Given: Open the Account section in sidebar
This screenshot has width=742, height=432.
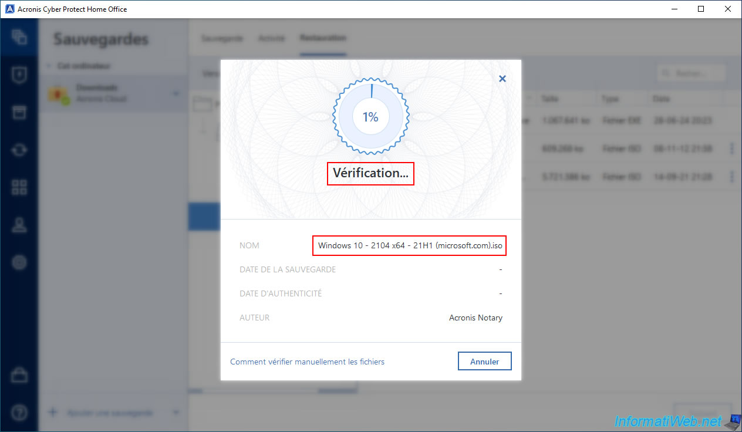Looking at the screenshot, I should 19,225.
